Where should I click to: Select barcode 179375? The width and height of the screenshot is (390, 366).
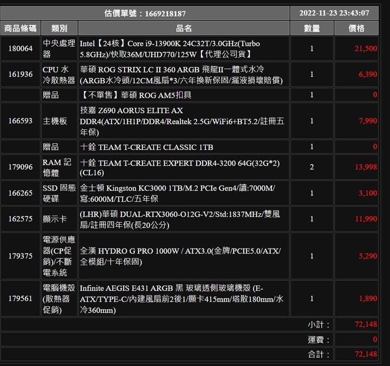[x=21, y=256]
